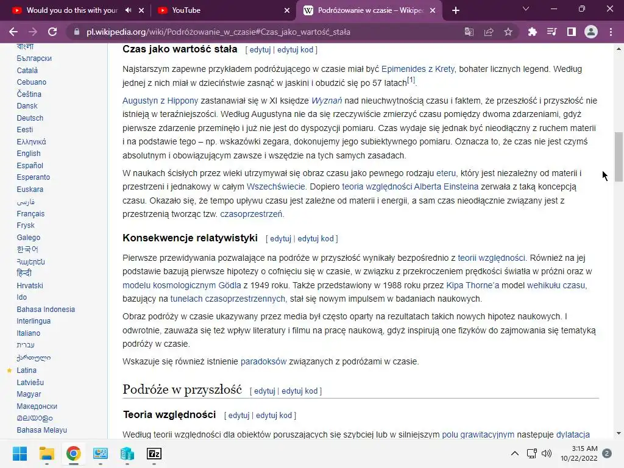Open Chrome three-dot menu
This screenshot has height=468, width=624.
tap(611, 32)
